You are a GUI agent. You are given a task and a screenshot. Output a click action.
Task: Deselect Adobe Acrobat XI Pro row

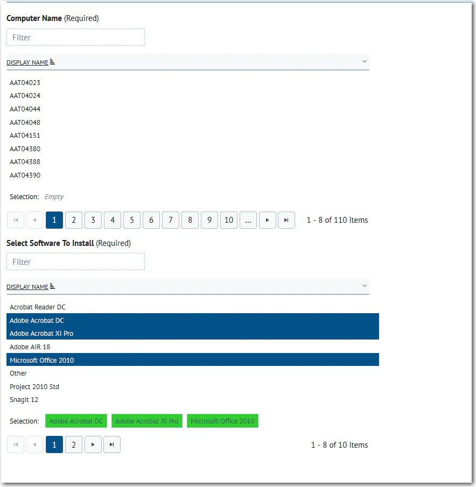coord(193,333)
